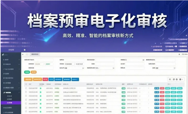Screen dimensions: 188x114
Task: Click the rounded box icon beside the page tab
Action: pyautogui.click(x=27, y=54)
